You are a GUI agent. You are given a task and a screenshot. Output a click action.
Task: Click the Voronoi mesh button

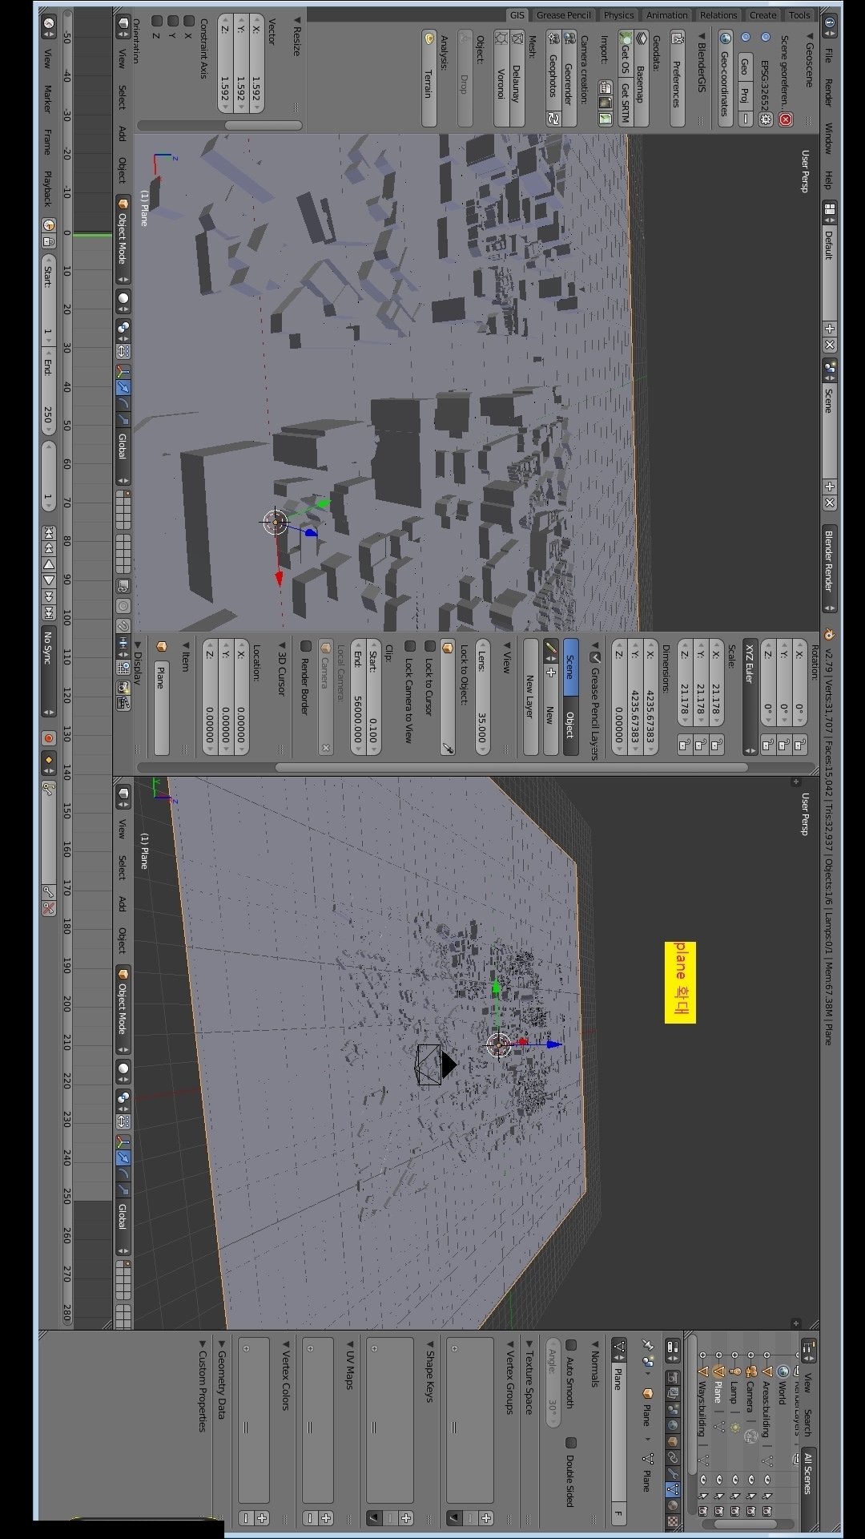coord(501,78)
